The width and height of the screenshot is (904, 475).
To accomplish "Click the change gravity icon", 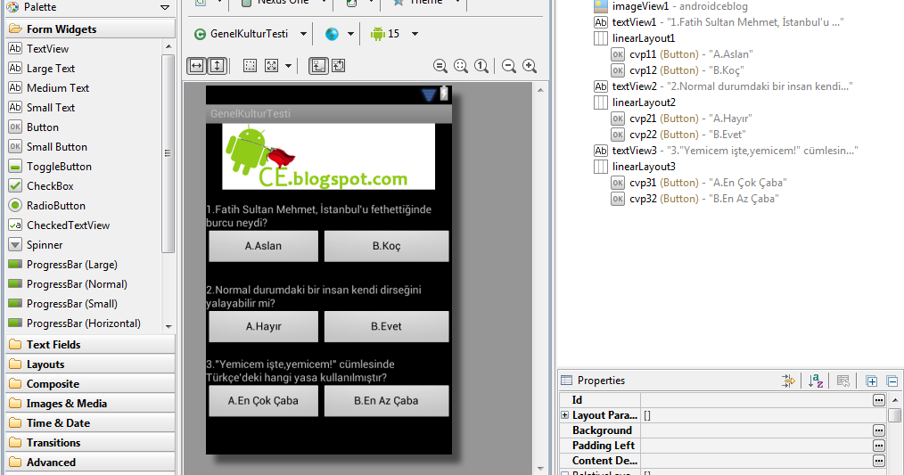I will pyautogui.click(x=272, y=66).
